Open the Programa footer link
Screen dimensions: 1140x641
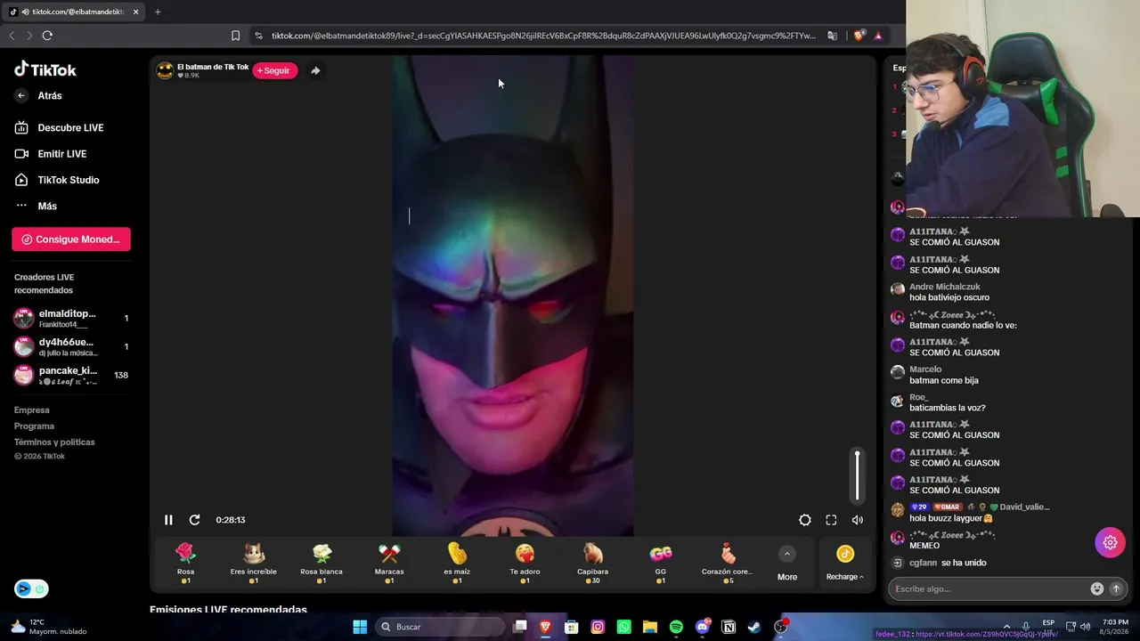pos(34,426)
